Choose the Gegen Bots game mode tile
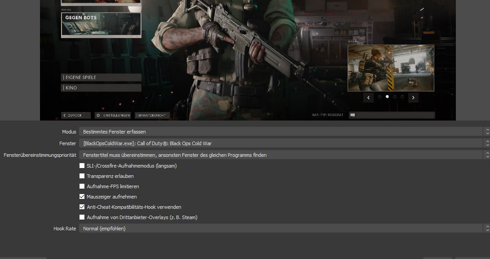Screen dimensions: 490x259 click(x=101, y=25)
